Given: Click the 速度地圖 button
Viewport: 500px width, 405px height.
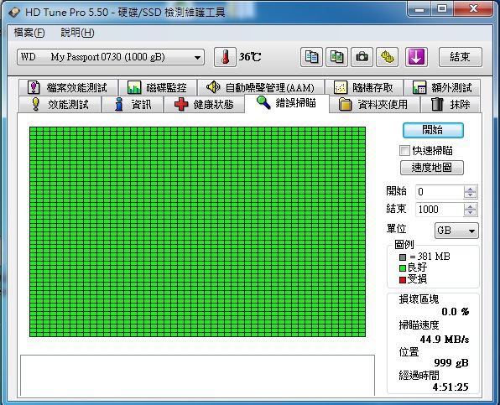Looking at the screenshot, I should pyautogui.click(x=432, y=168).
